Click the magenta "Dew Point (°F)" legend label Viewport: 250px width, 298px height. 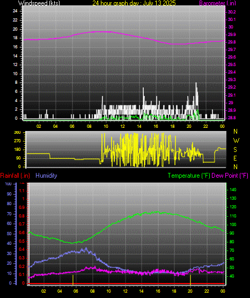230,176
